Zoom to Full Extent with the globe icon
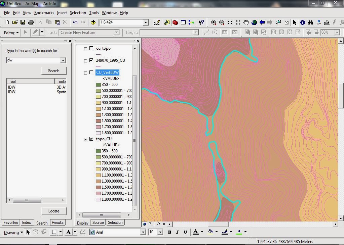Viewport: 344px width, 245px height. tap(255, 22)
